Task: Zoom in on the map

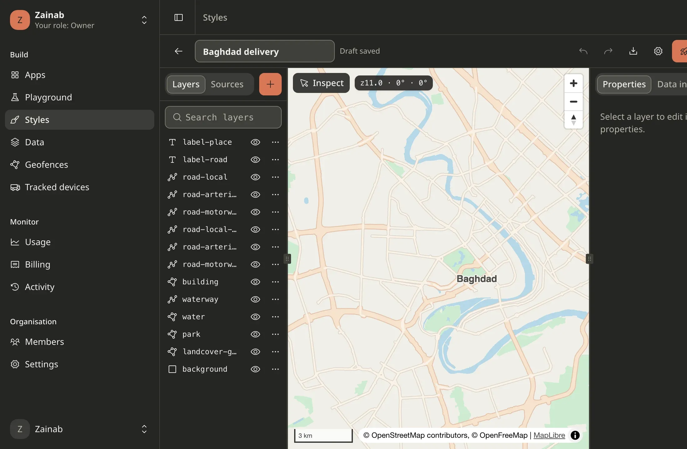Action: (573, 83)
